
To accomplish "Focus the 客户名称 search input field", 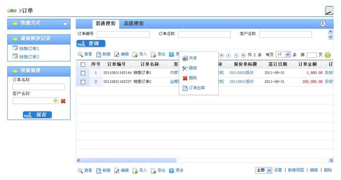I will tap(285, 34).
